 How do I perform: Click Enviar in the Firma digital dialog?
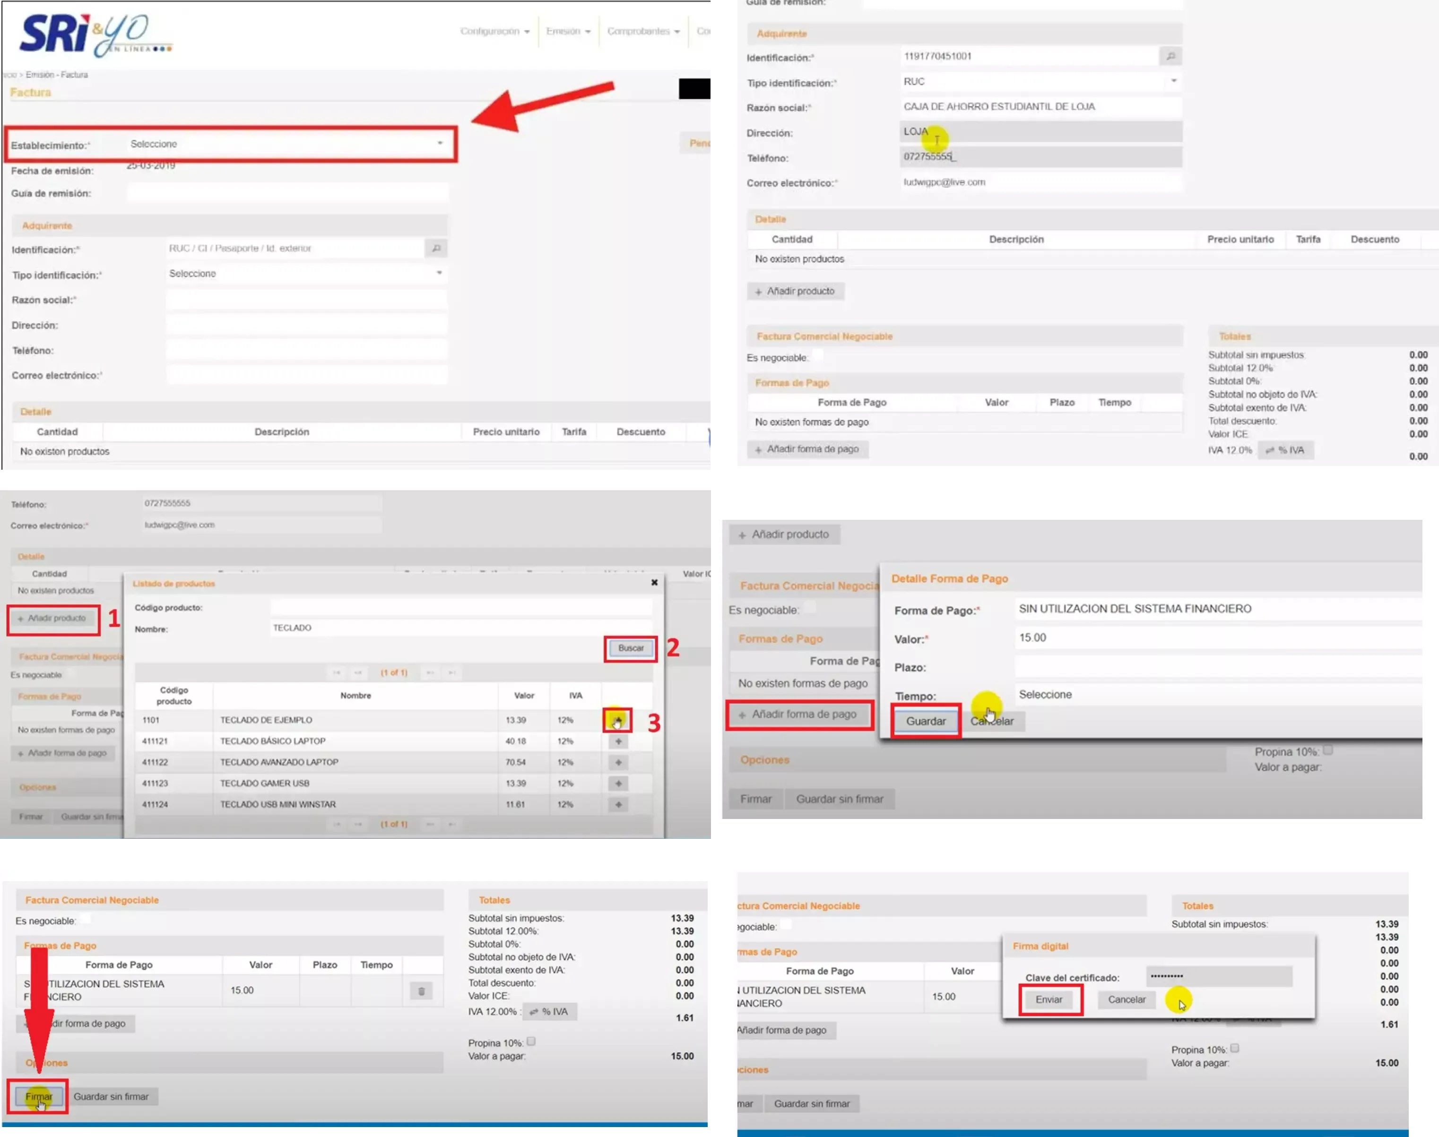click(x=1049, y=999)
